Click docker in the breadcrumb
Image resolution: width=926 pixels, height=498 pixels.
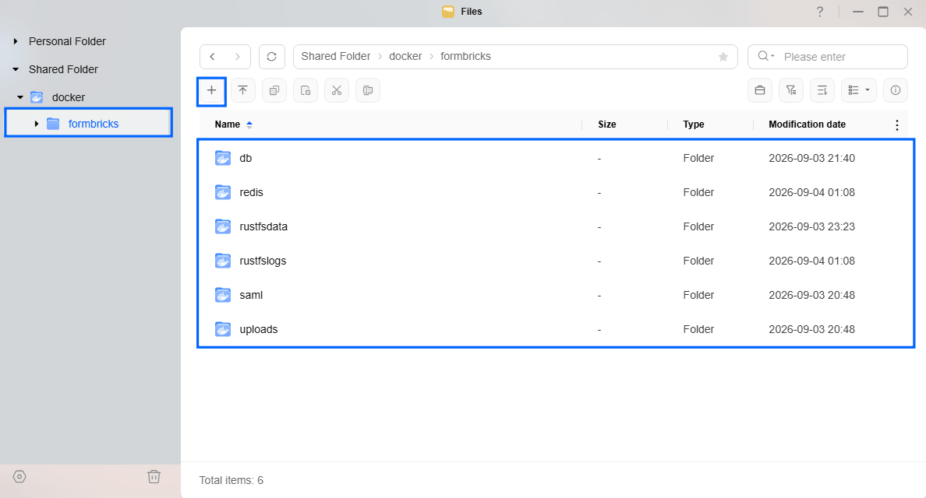coord(405,57)
